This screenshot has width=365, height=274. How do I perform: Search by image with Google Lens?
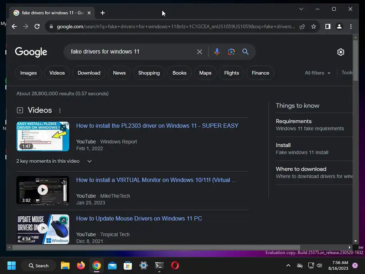tap(231, 52)
